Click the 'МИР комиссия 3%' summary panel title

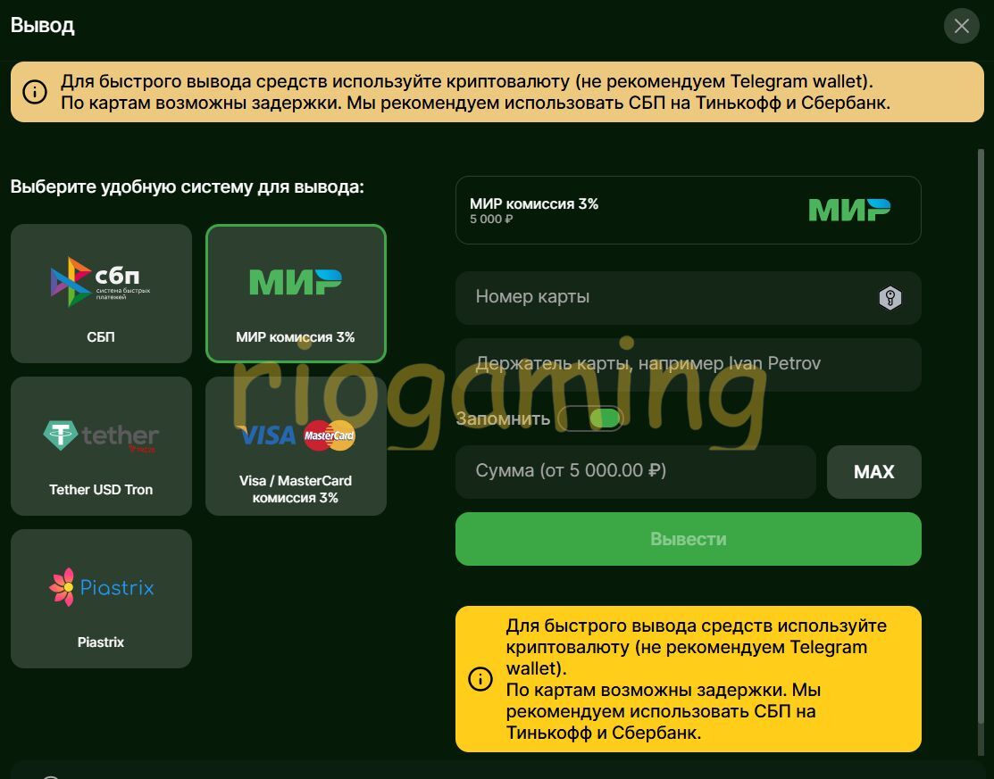click(534, 204)
